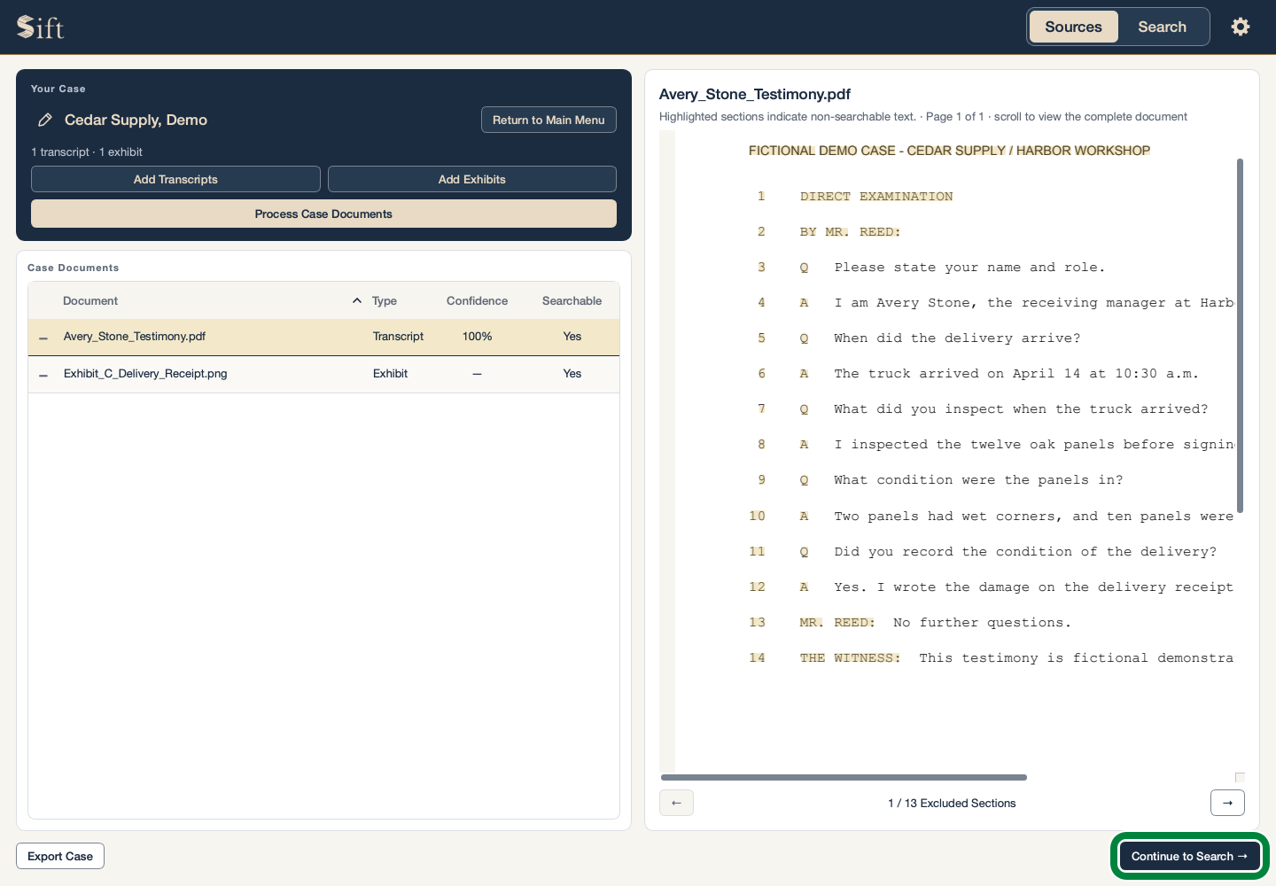Switch to the Sources tab
Screen dimensions: 1276x886
1073,27
